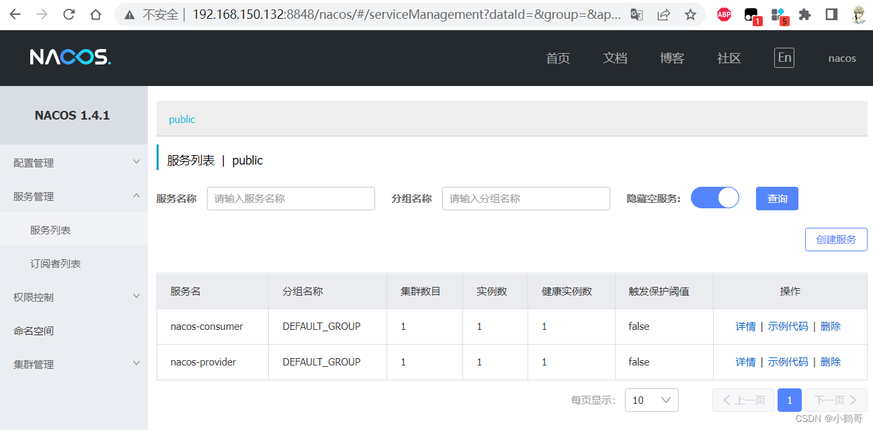The width and height of the screenshot is (873, 430).
Task: Click the share page icon
Action: [663, 15]
